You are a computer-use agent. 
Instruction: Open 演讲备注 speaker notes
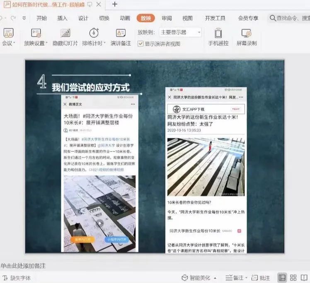(x=121, y=37)
